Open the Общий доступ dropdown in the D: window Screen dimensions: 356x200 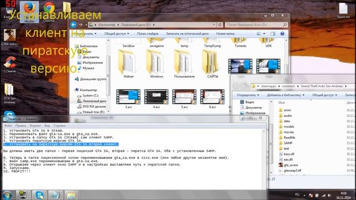[x=117, y=33]
